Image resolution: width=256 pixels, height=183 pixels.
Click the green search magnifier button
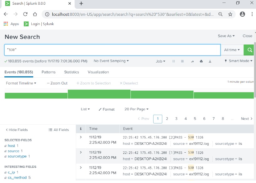point(249,50)
